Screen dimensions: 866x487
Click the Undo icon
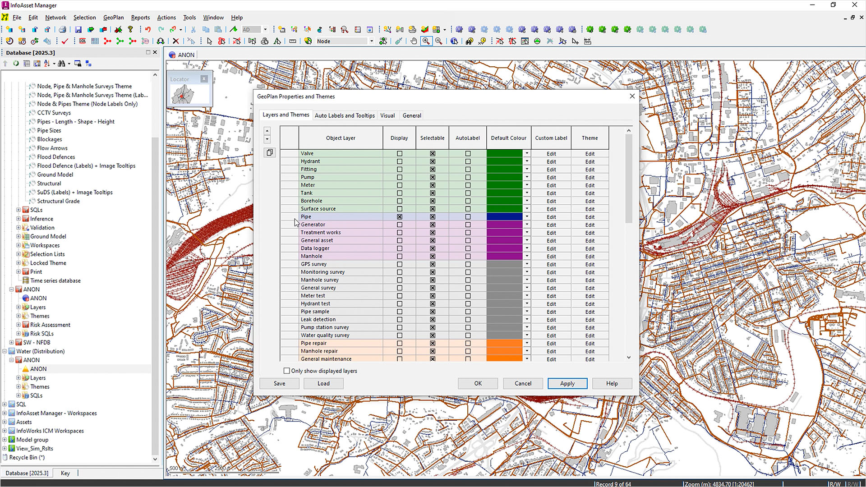[148, 29]
